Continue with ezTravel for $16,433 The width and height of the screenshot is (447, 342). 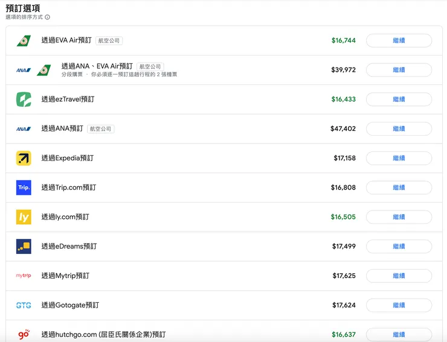point(399,100)
